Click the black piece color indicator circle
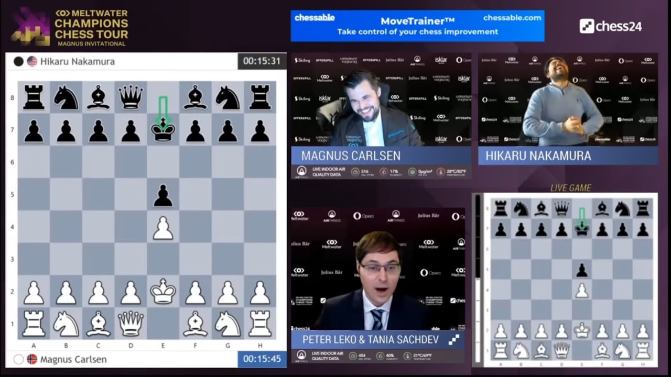Image resolution: width=671 pixels, height=377 pixels. [x=18, y=61]
